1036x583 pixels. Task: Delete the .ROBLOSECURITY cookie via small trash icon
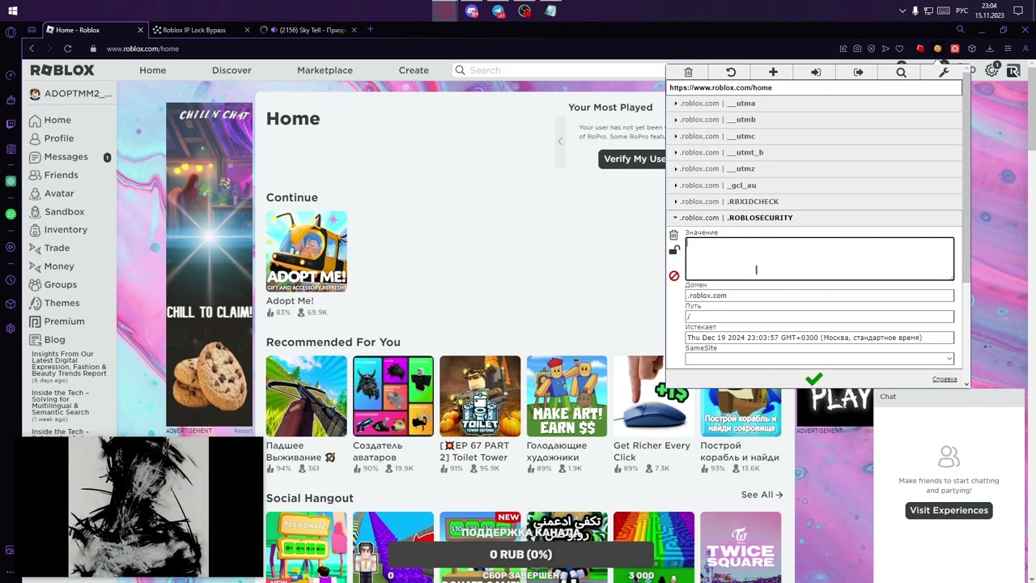(x=673, y=235)
